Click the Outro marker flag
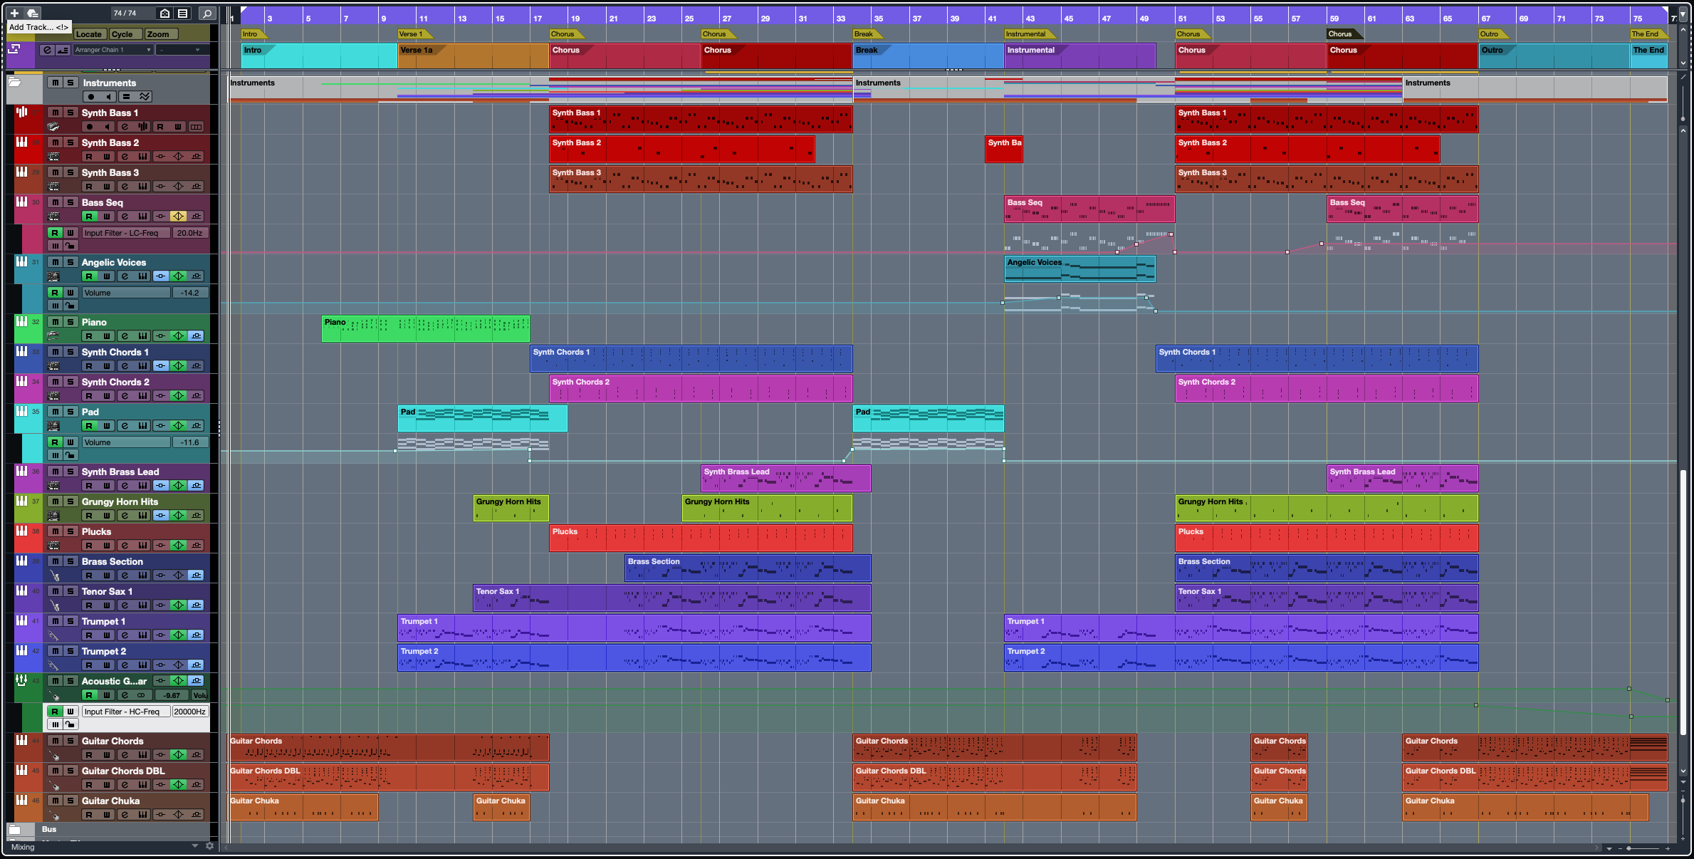 (1493, 34)
